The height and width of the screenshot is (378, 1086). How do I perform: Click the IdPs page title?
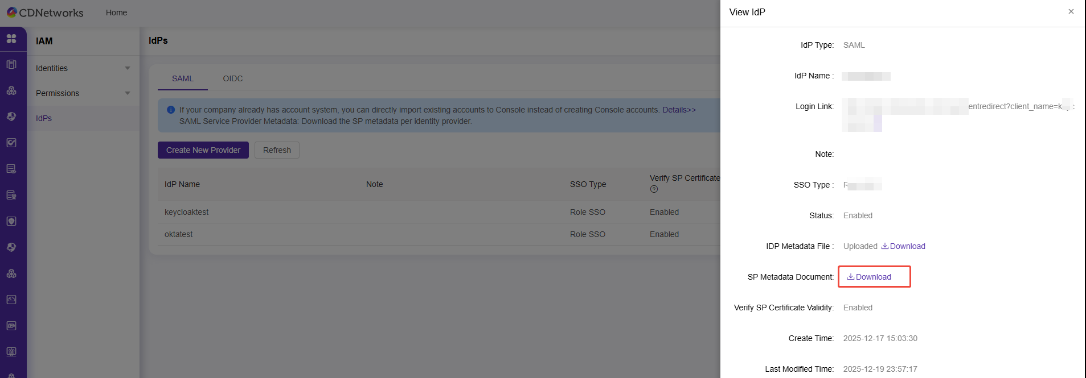(x=158, y=40)
